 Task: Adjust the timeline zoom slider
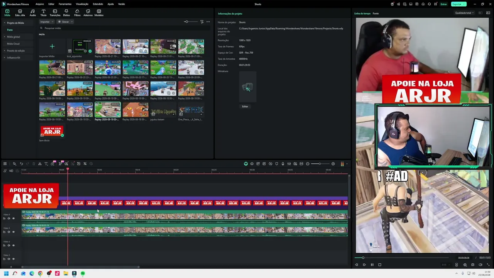tap(320, 164)
